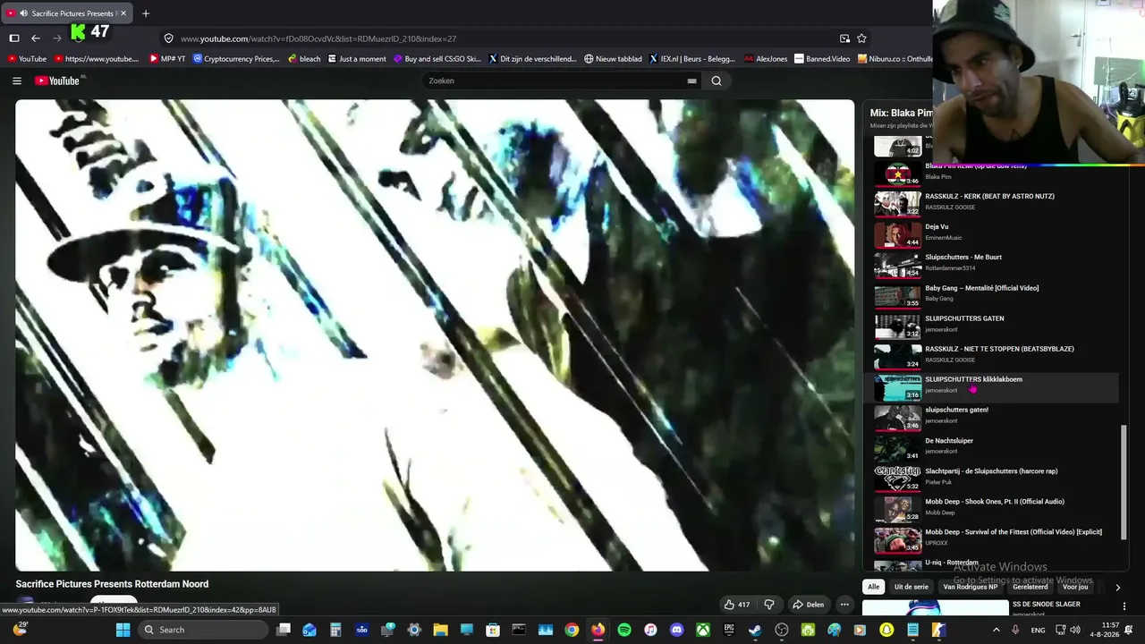Open Discord from the taskbar
Screen dimensions: 1145x644
[x=676, y=630]
